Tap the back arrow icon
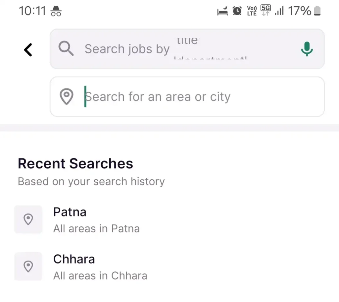The height and width of the screenshot is (302, 339). 28,50
